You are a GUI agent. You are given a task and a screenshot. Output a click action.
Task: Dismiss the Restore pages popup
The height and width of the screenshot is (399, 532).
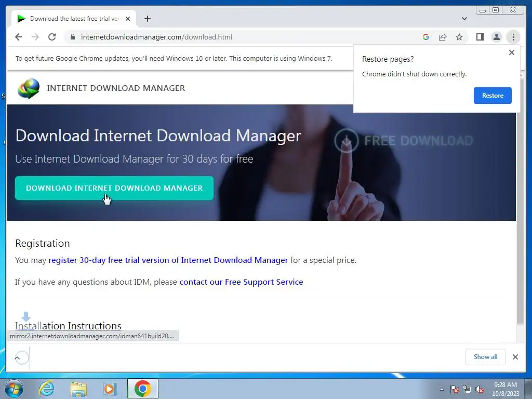512,52
